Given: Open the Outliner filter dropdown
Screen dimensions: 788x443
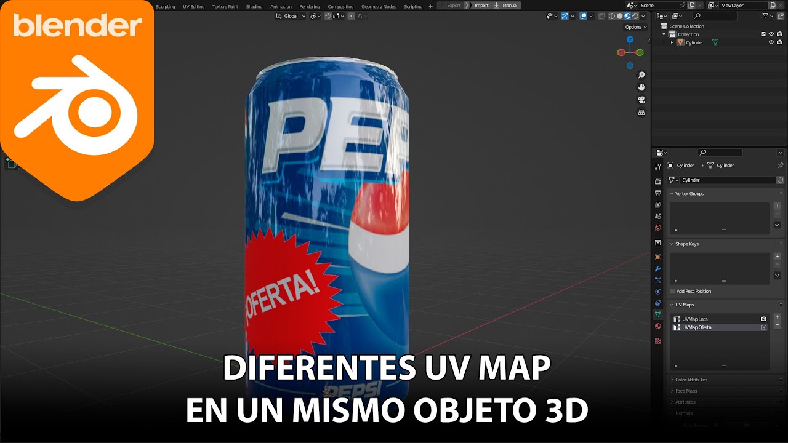Looking at the screenshot, I should pos(768,16).
